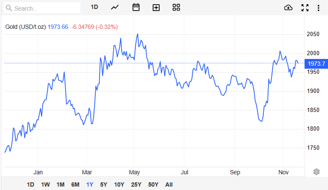The image size is (328, 190).
Task: Click the 1973.7 price tag on axis
Action: 316,64
